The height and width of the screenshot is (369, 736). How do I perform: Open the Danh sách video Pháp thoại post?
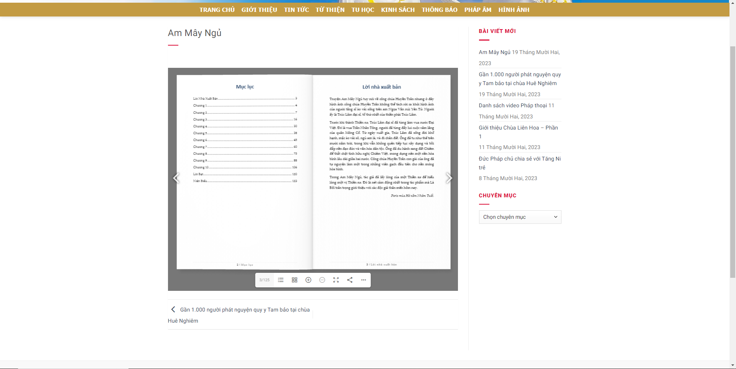(513, 105)
